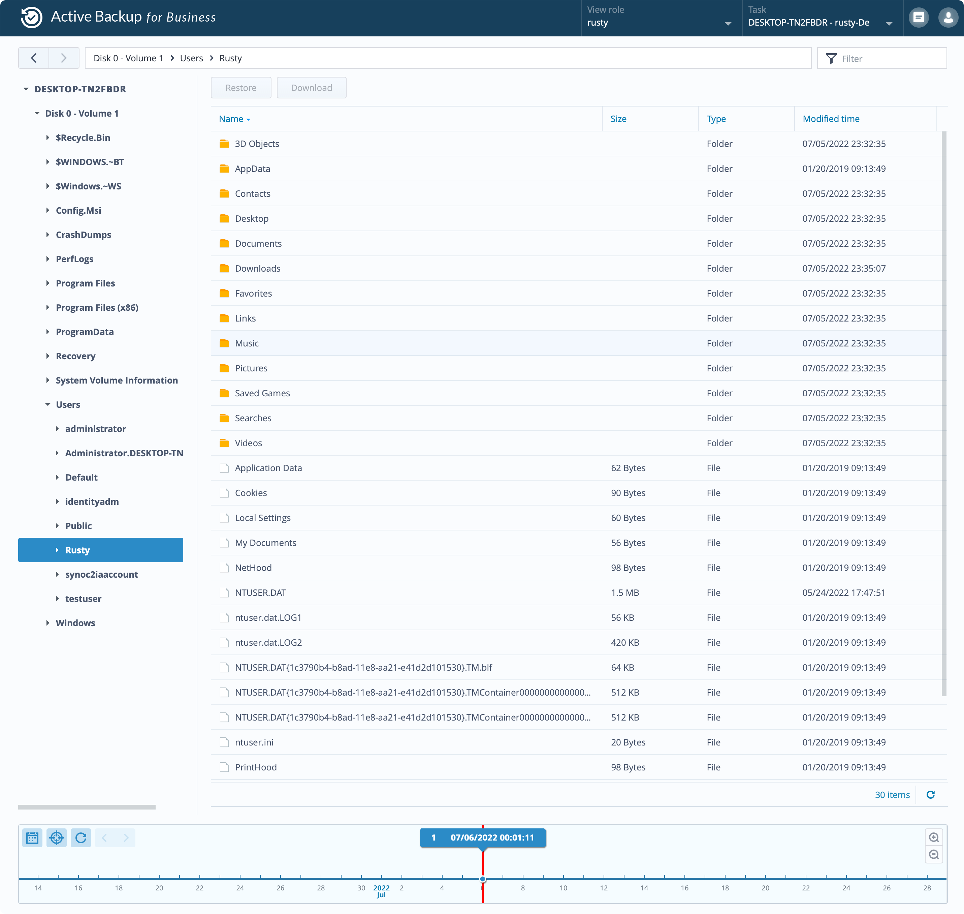
Task: Expand the Public user folder node
Action: point(57,526)
